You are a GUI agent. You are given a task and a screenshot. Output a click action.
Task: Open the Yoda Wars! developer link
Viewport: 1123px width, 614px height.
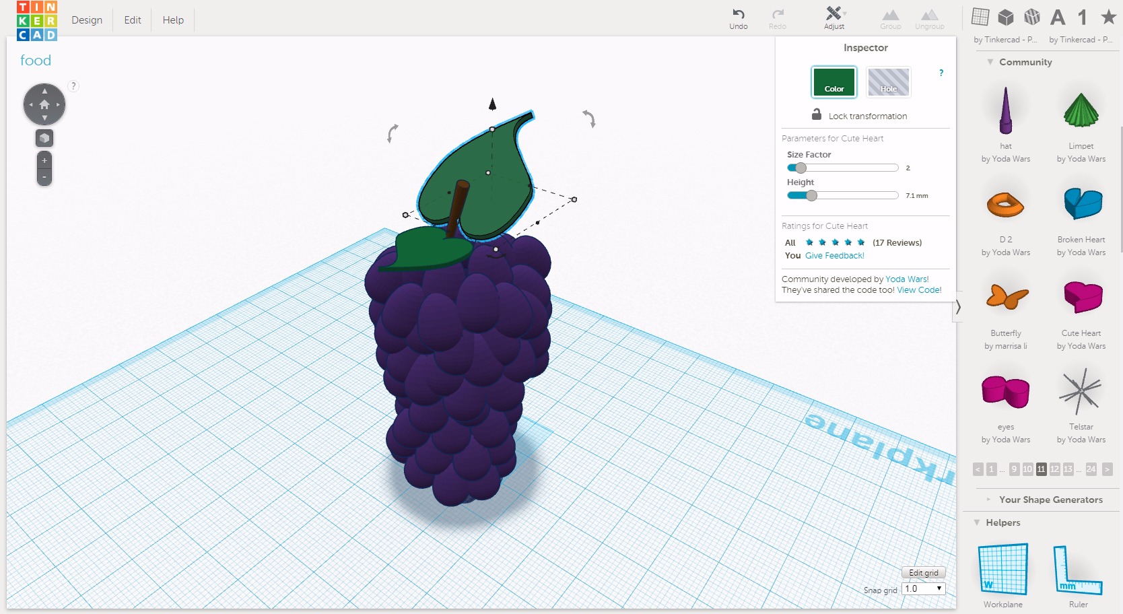pyautogui.click(x=907, y=279)
